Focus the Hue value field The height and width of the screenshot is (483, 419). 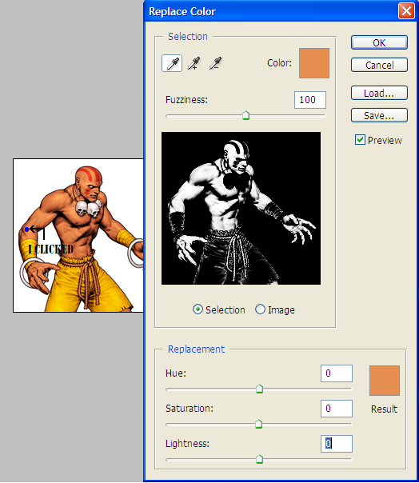click(x=337, y=373)
